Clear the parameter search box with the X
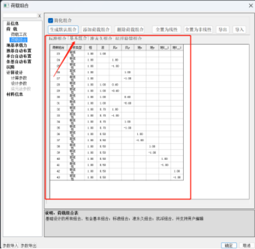This screenshot has width=255, height=249. coord(40,16)
